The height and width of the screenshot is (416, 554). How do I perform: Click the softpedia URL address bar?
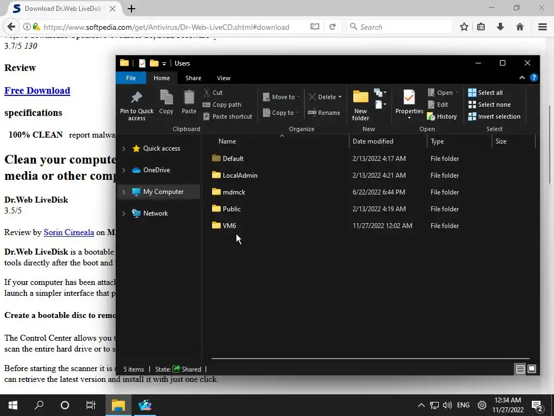point(166,27)
